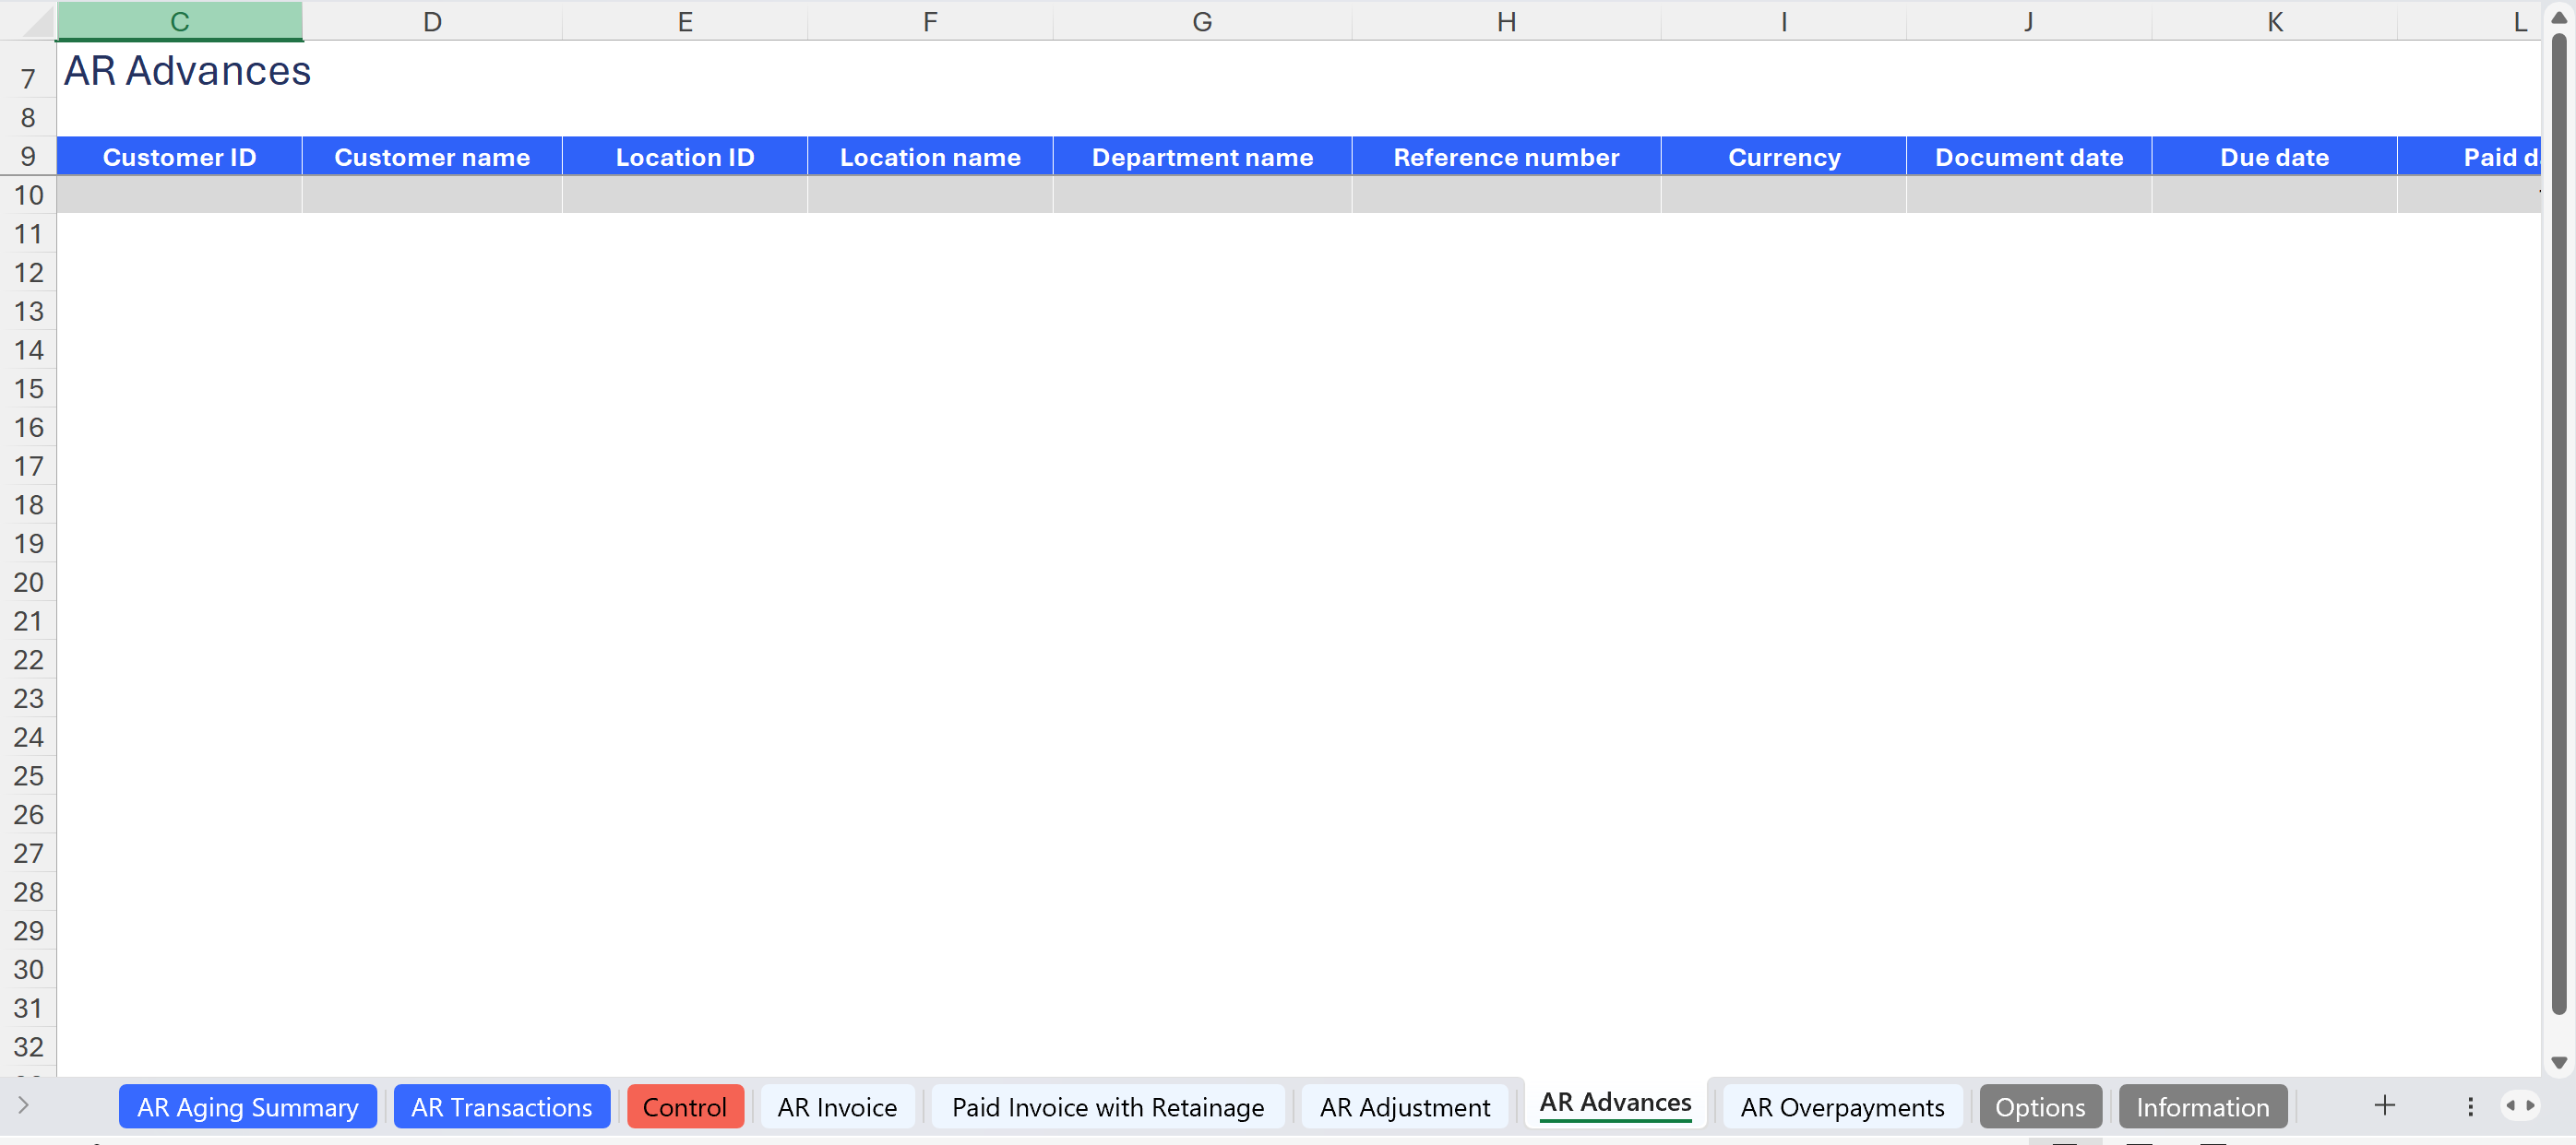2576x1145 pixels.
Task: Open the sheet tab options menu
Action: [x=2470, y=1106]
